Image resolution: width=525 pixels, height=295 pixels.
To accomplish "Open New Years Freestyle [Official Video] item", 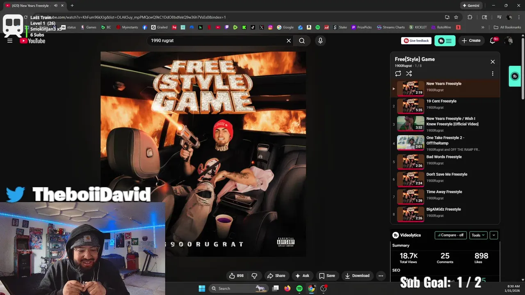I will pos(445,125).
